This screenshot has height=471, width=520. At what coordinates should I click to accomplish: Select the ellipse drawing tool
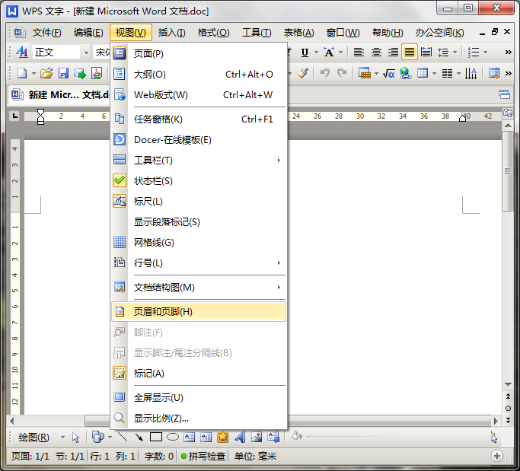tap(173, 437)
